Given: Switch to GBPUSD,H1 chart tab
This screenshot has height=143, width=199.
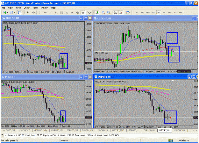Looking at the screenshot, I should [x=134, y=130].
